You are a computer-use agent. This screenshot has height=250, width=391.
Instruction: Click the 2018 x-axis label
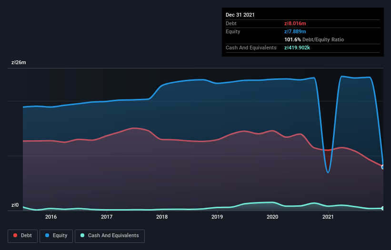click(162, 217)
